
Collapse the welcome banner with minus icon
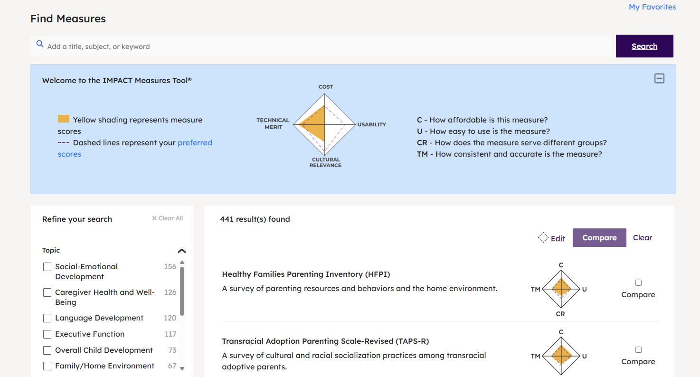pos(659,79)
